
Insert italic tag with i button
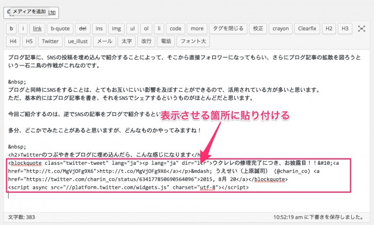pos(23,29)
